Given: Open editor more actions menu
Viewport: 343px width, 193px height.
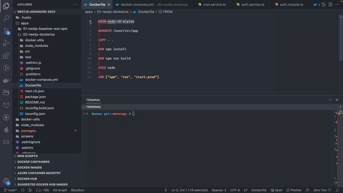Looking at the screenshot, I should pos(337,5).
